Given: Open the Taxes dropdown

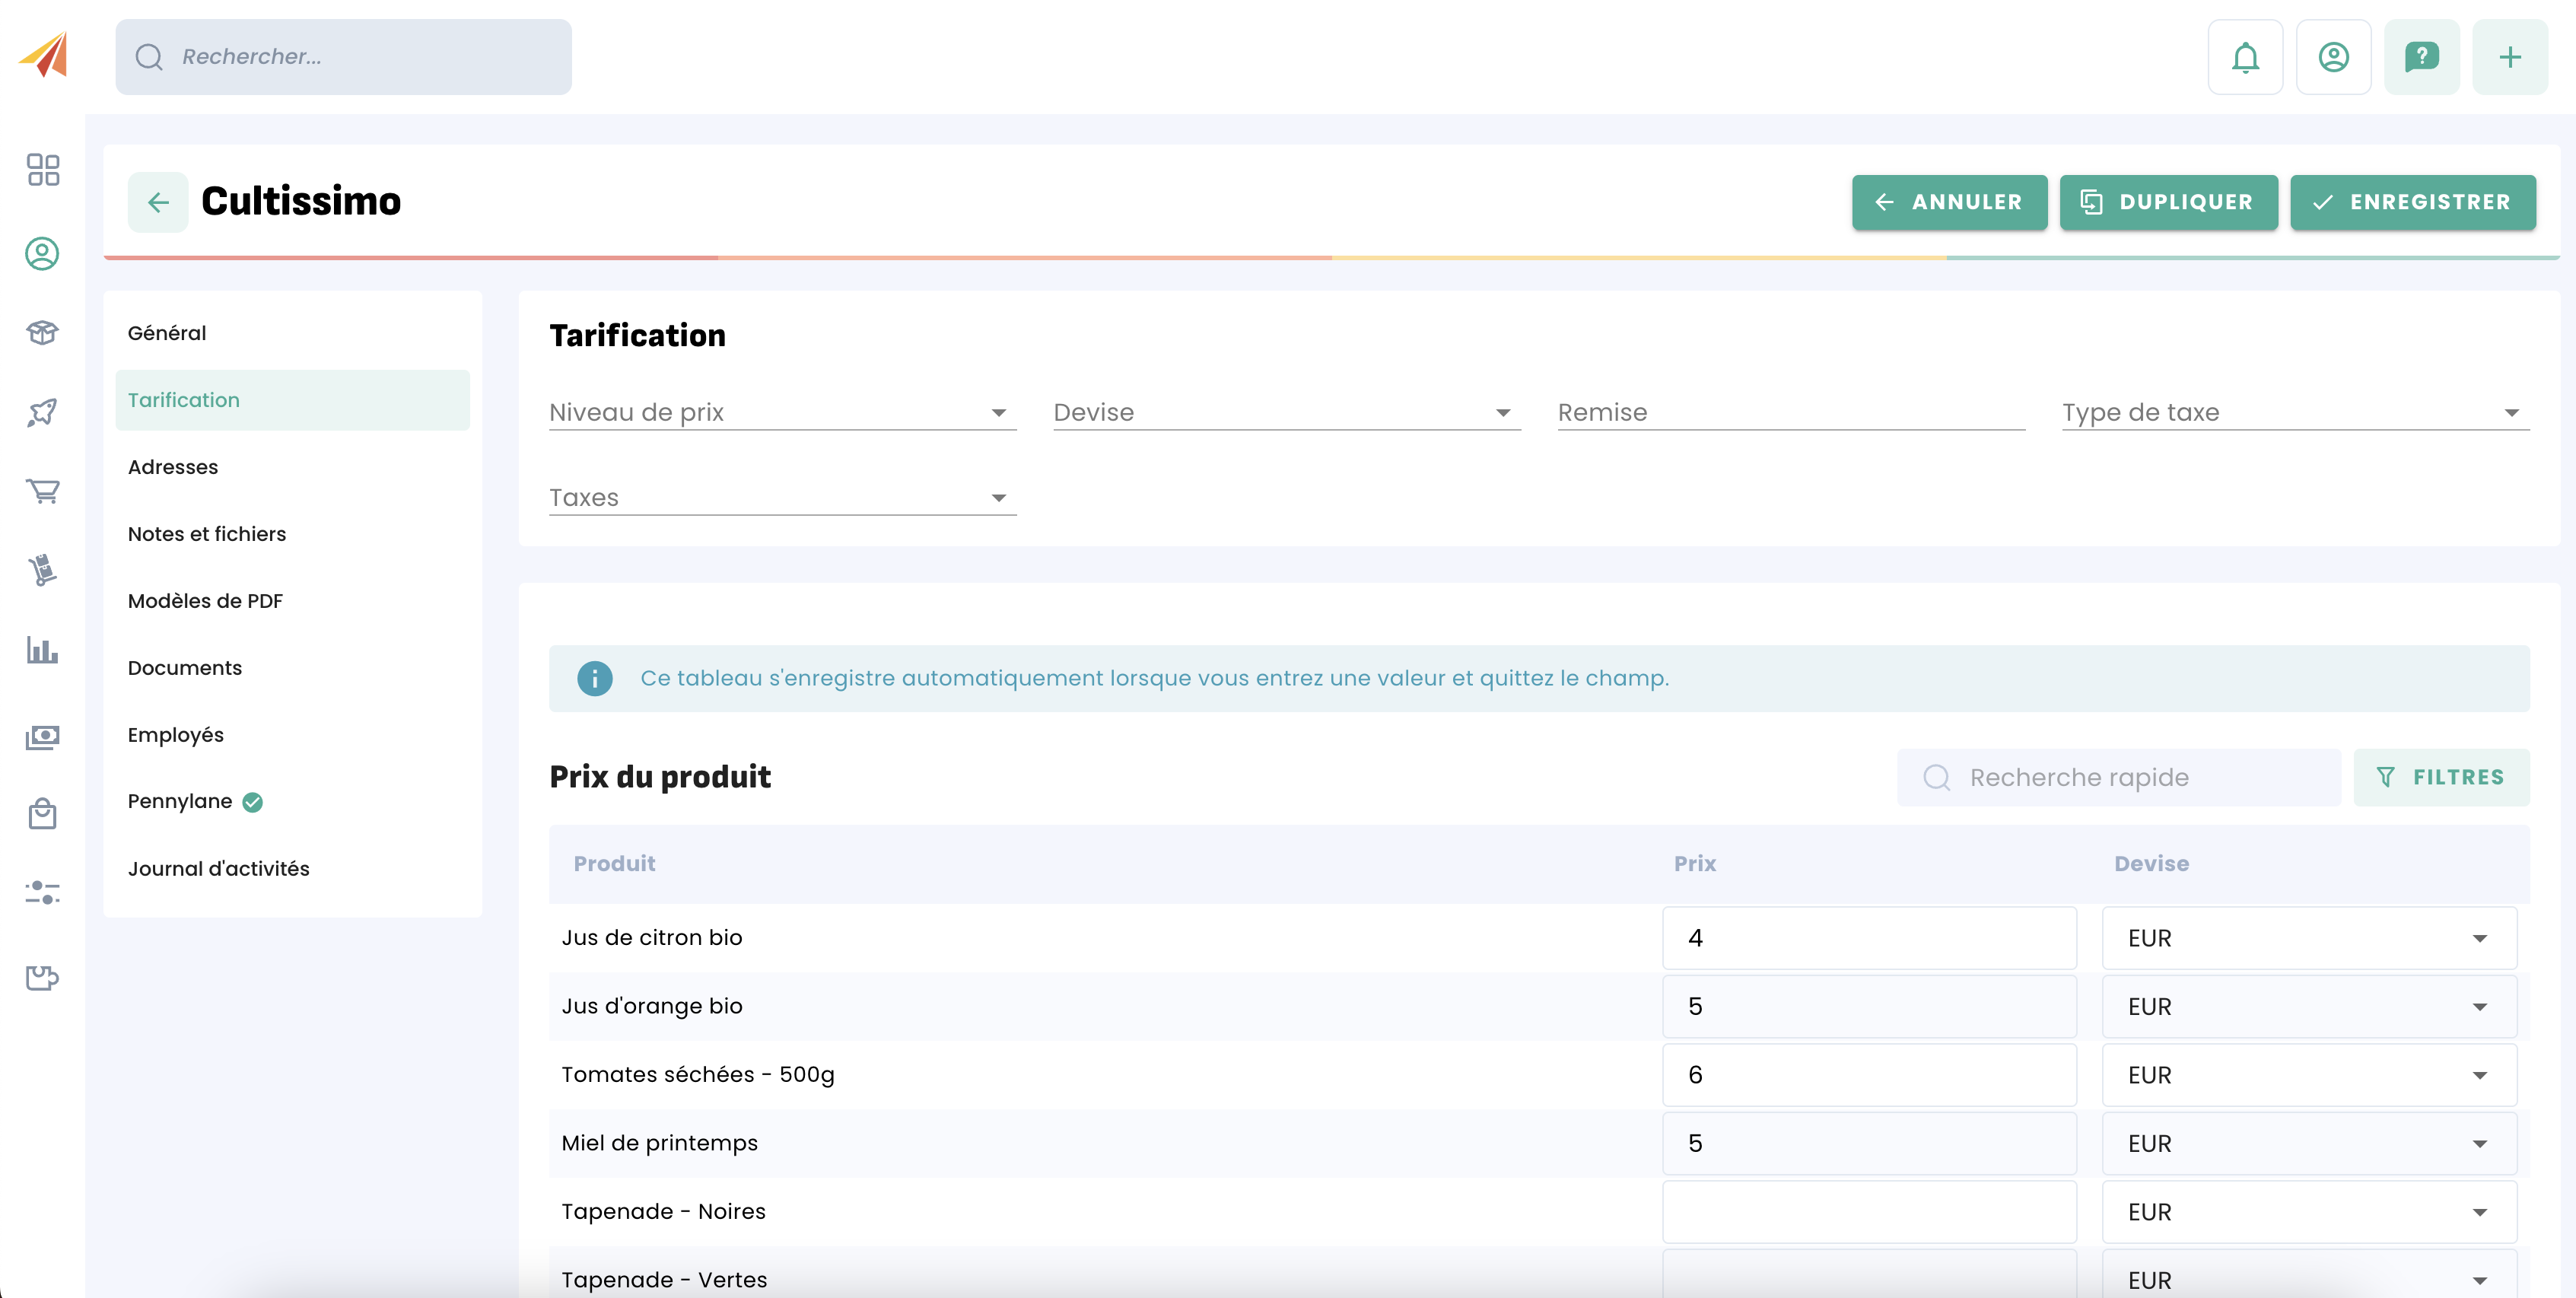Looking at the screenshot, I should [x=782, y=497].
